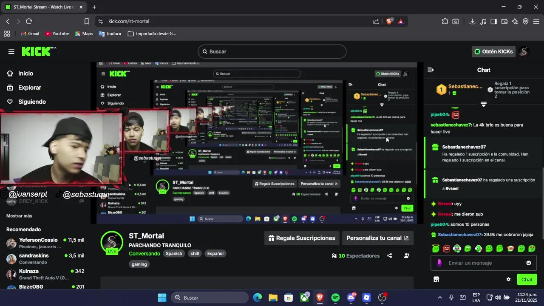Click Regala Suscripciones button
This screenshot has height=306, width=544.
[301, 238]
